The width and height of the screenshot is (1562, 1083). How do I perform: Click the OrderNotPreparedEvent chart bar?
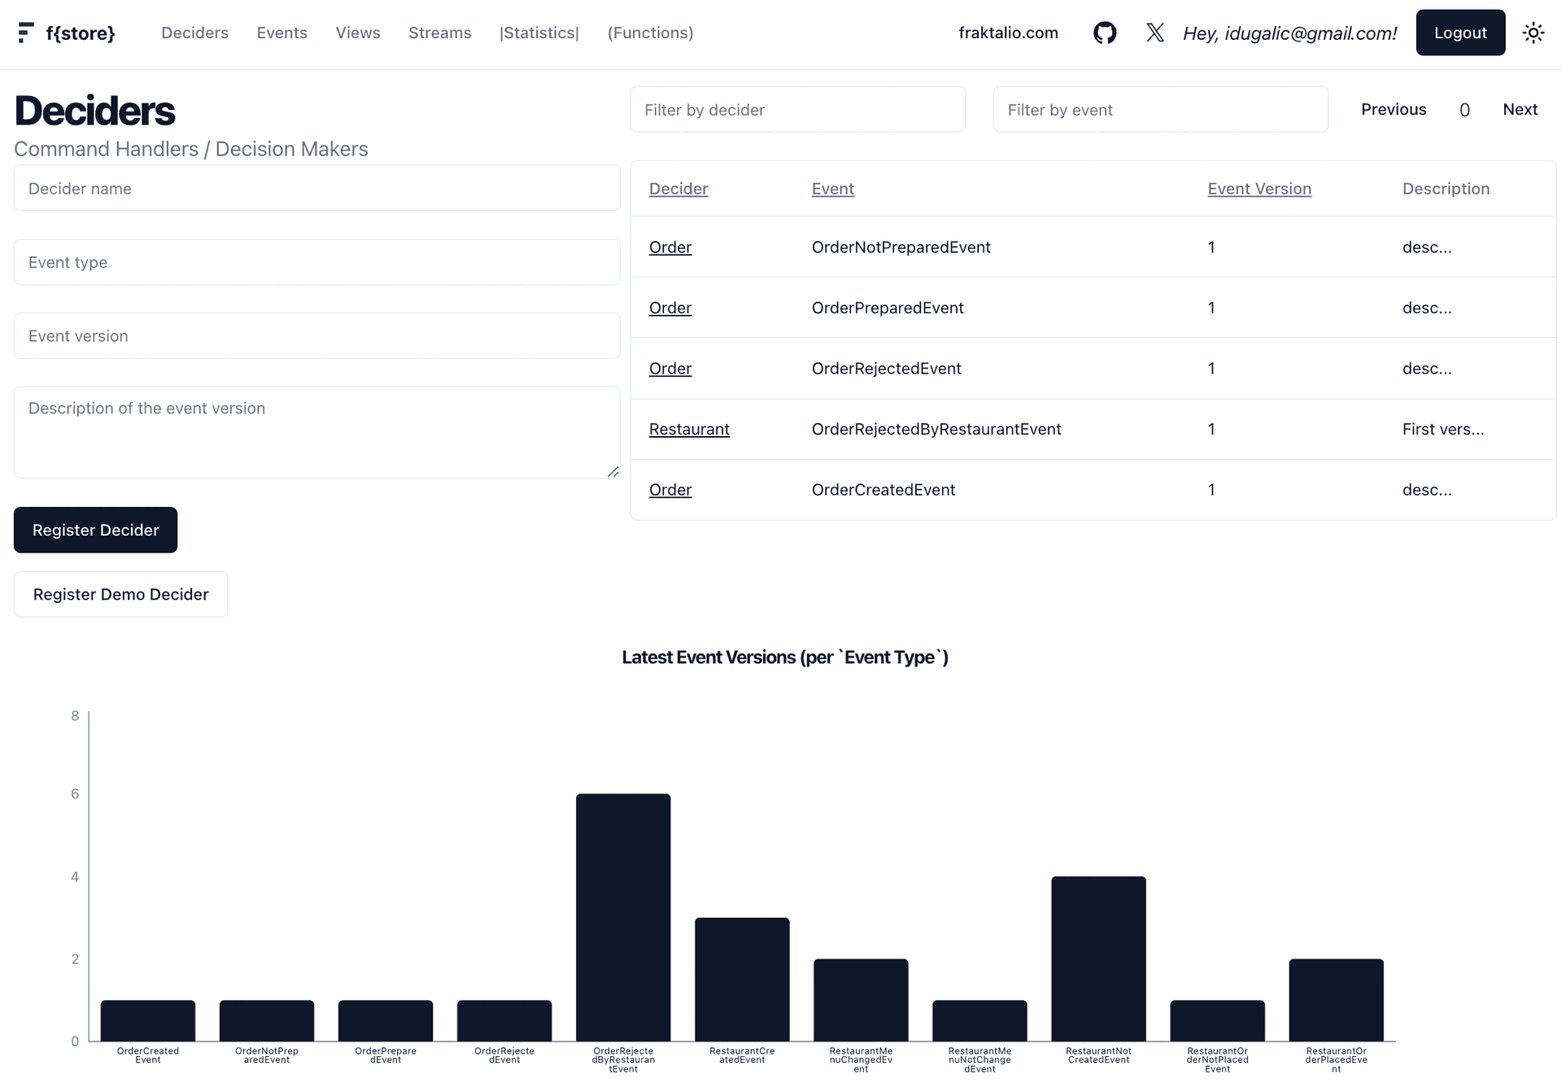click(267, 1020)
